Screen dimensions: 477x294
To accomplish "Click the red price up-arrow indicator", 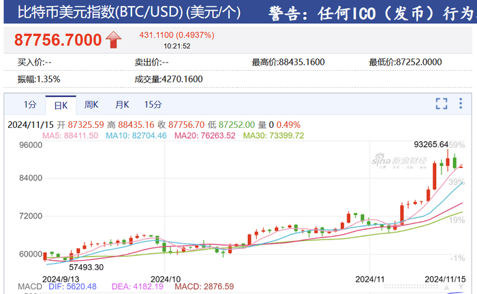I will [114, 39].
